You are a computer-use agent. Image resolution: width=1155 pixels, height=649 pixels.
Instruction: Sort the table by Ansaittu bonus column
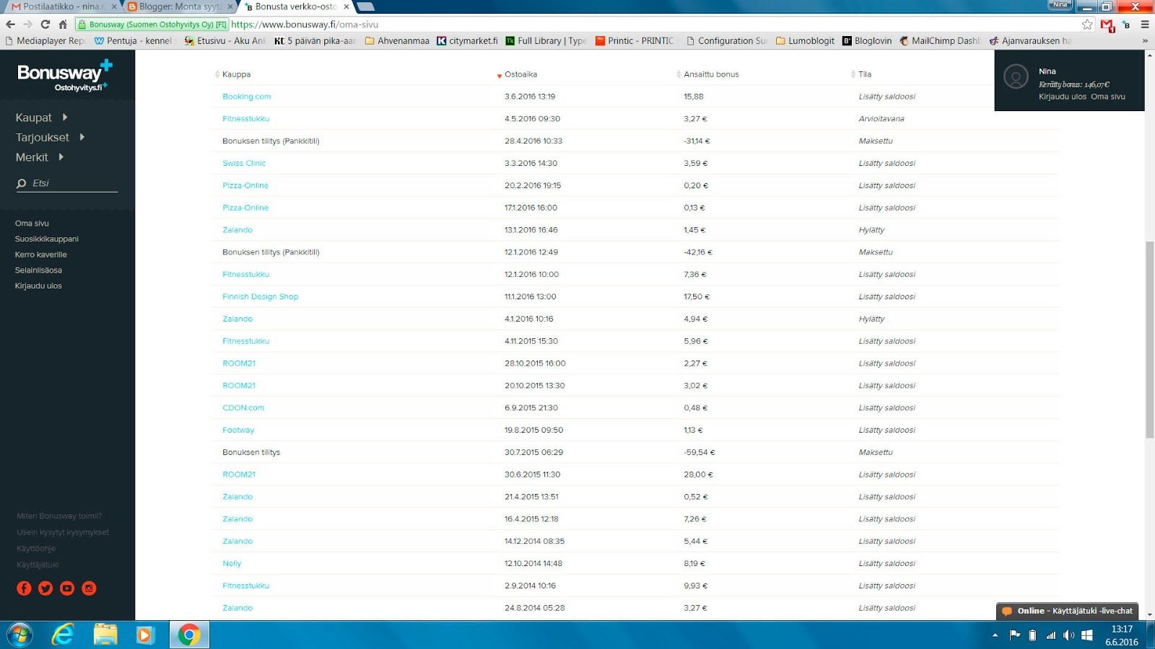[x=707, y=74]
